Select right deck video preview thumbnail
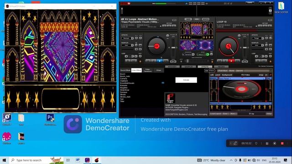Screen dimensions: 292x164 (205, 45)
